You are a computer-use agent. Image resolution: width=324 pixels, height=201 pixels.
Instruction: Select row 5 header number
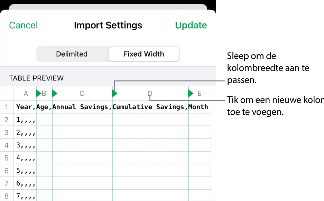click(7, 158)
